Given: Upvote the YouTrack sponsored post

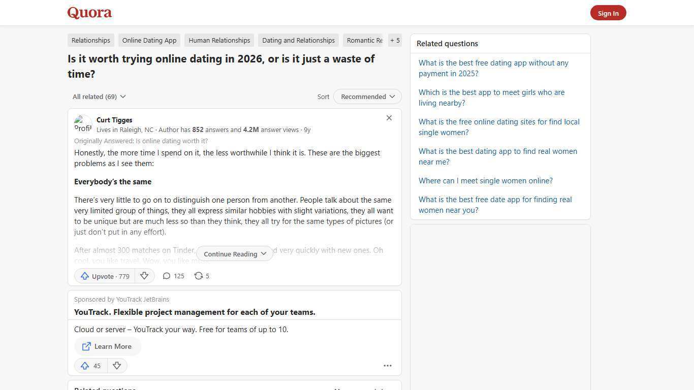Looking at the screenshot, I should tap(90, 366).
